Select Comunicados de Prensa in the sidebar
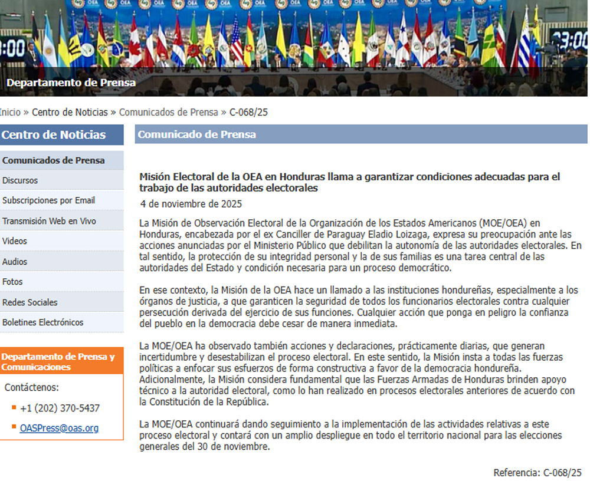 [x=54, y=160]
